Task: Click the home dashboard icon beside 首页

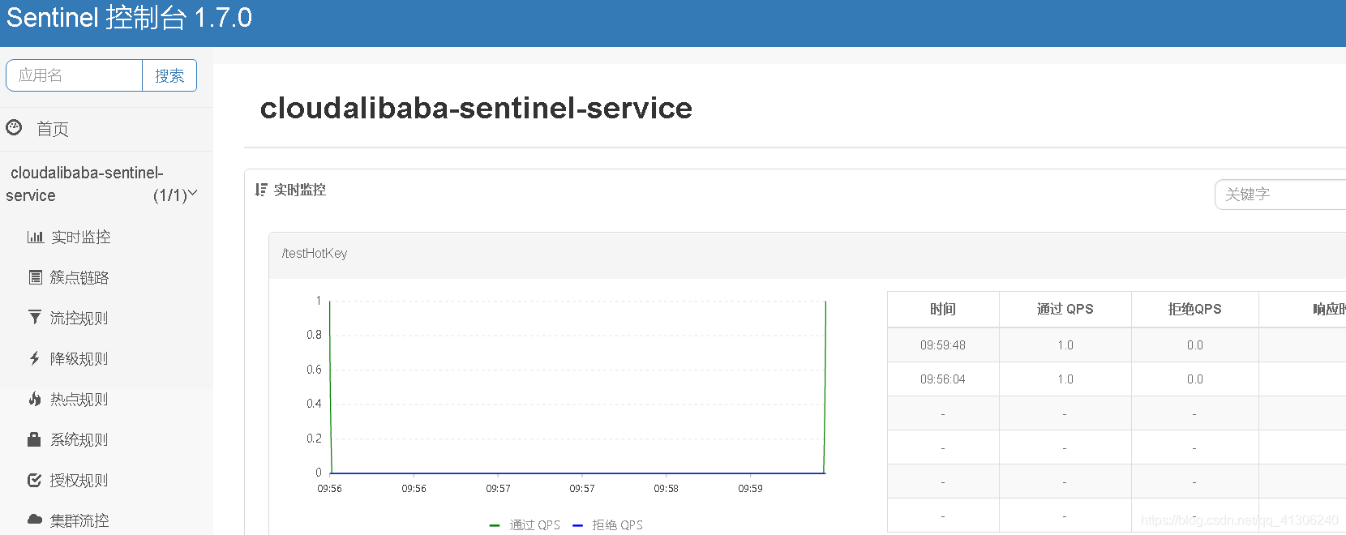Action: (14, 127)
